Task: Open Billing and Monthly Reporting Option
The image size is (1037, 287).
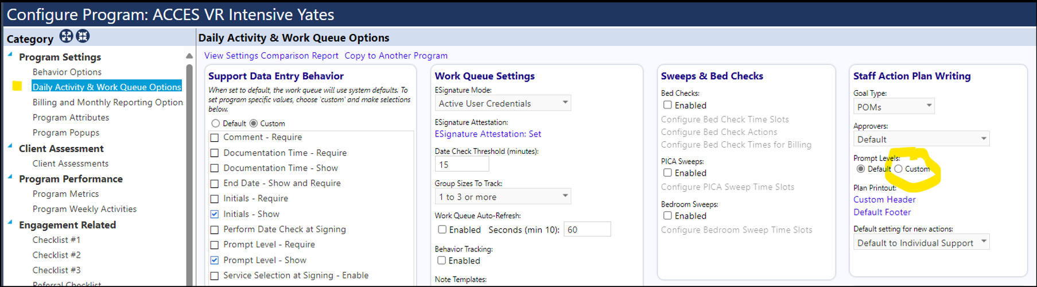Action: point(107,102)
